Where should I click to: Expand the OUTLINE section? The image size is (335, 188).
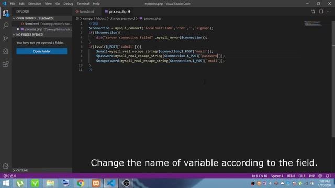(x=42, y=170)
